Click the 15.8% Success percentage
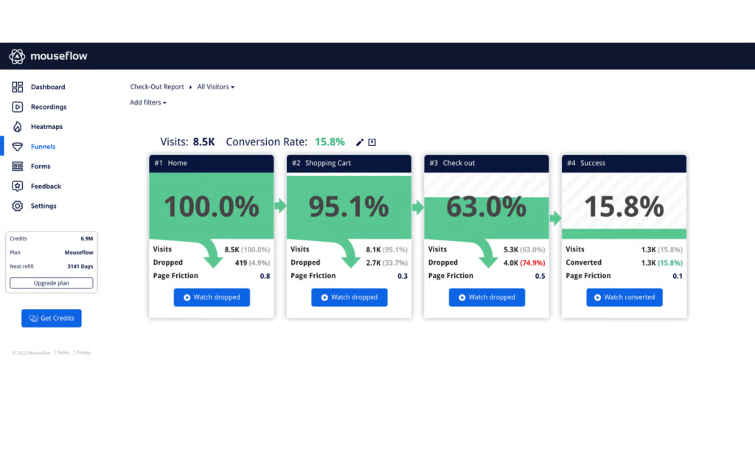755x472 pixels. [624, 206]
